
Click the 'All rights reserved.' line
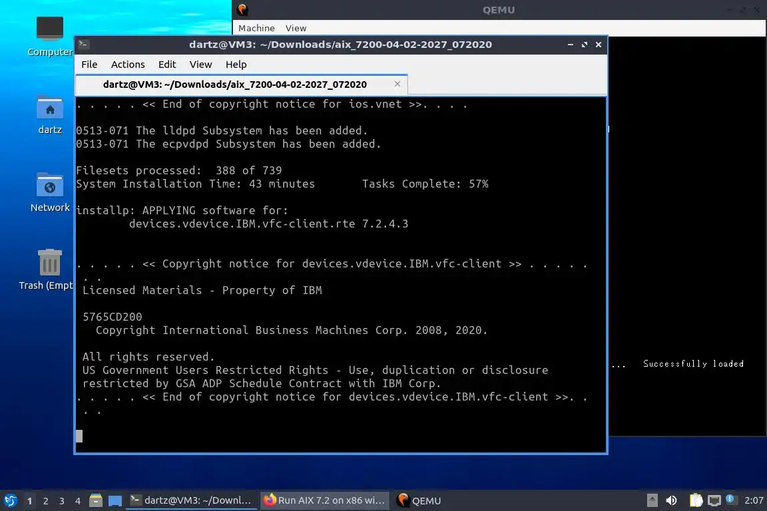click(148, 357)
